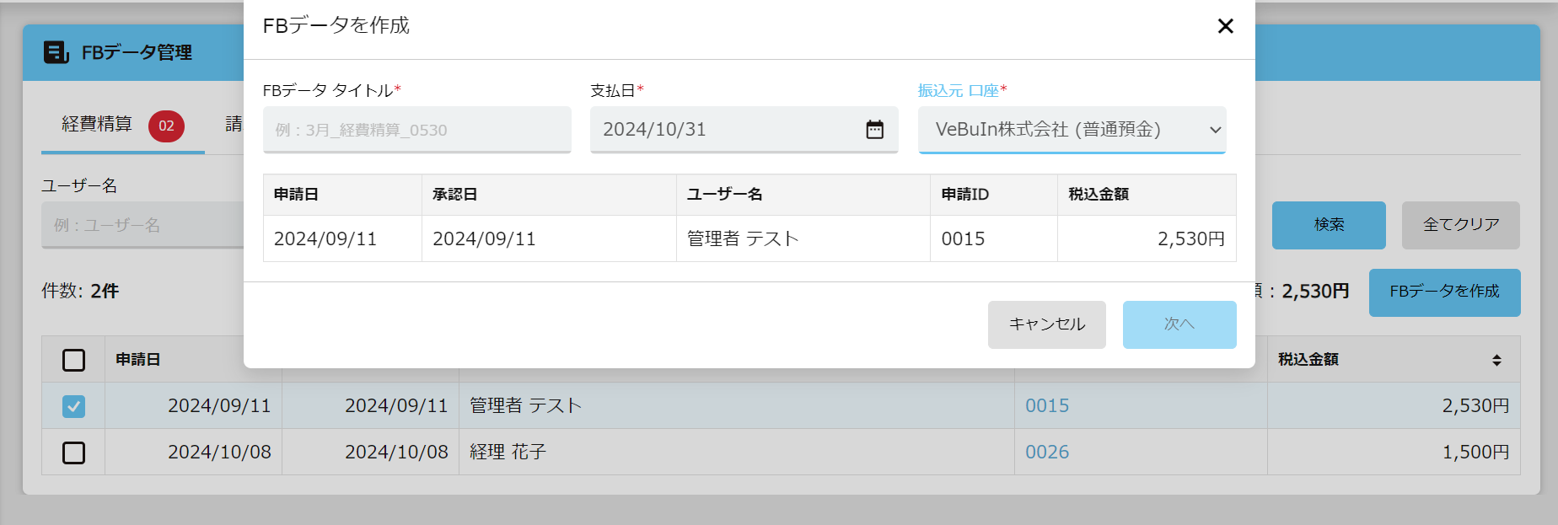This screenshot has height=525, width=1558.
Task: Open application ID 0015 link
Action: [1047, 406]
